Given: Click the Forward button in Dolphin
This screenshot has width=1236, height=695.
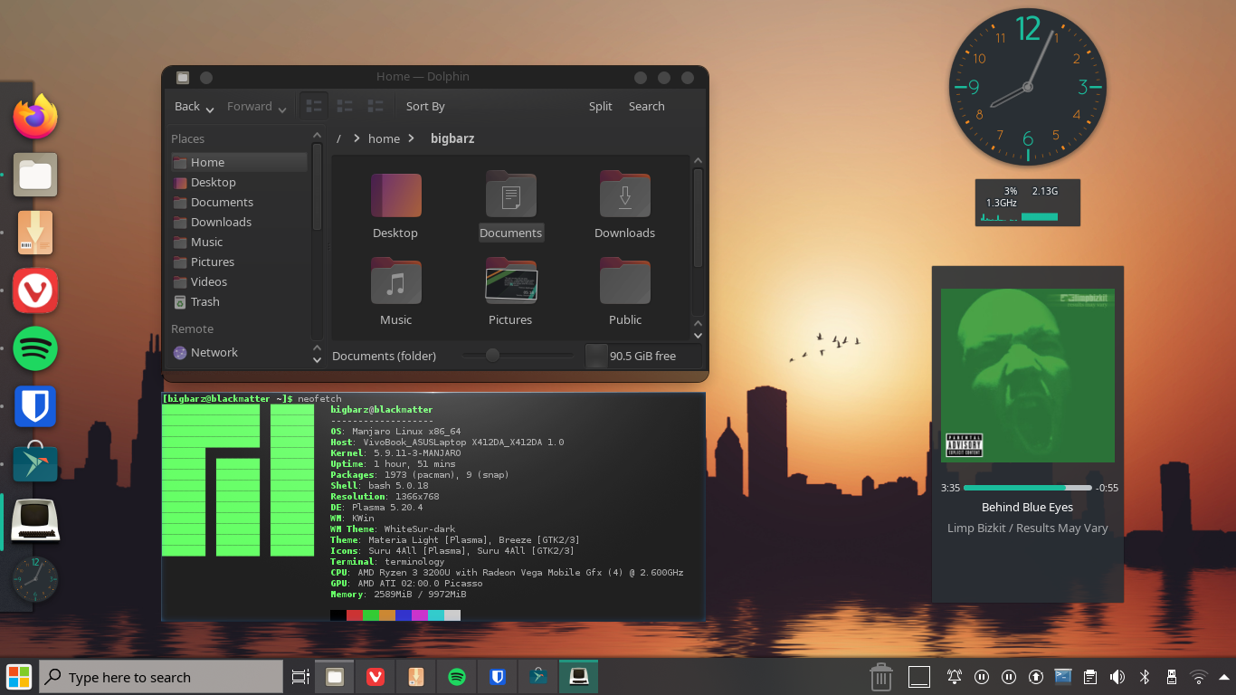Looking at the screenshot, I should tap(250, 106).
